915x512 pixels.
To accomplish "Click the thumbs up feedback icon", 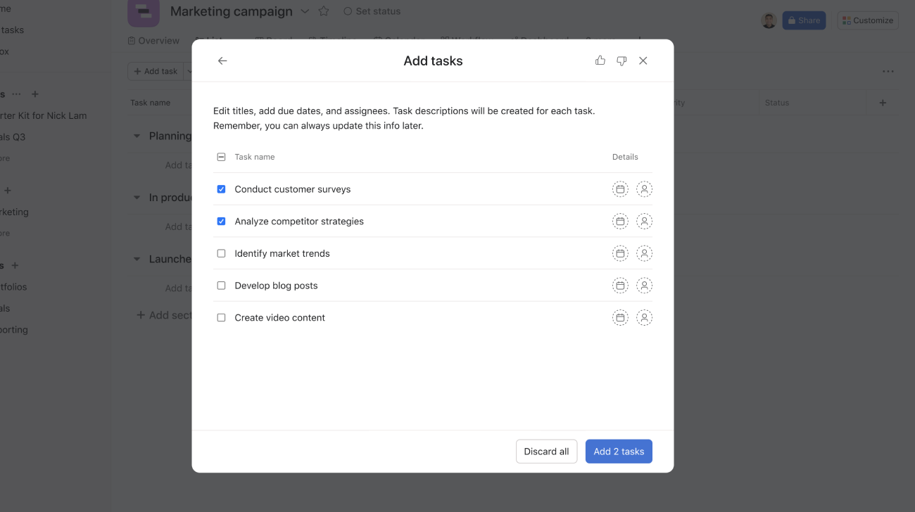I will point(600,60).
